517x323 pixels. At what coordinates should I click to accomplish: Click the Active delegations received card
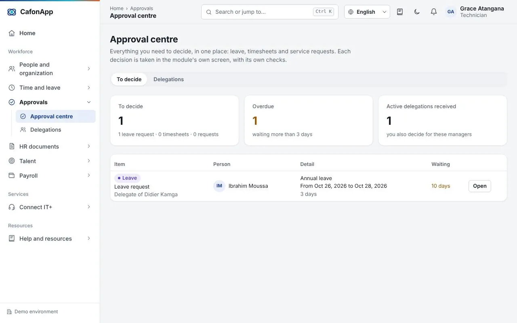click(x=443, y=120)
